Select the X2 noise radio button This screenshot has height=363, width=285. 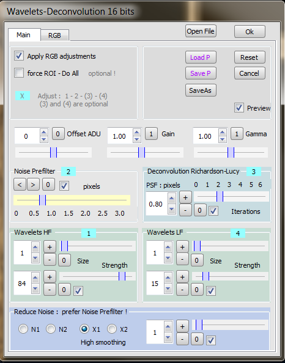point(112,329)
